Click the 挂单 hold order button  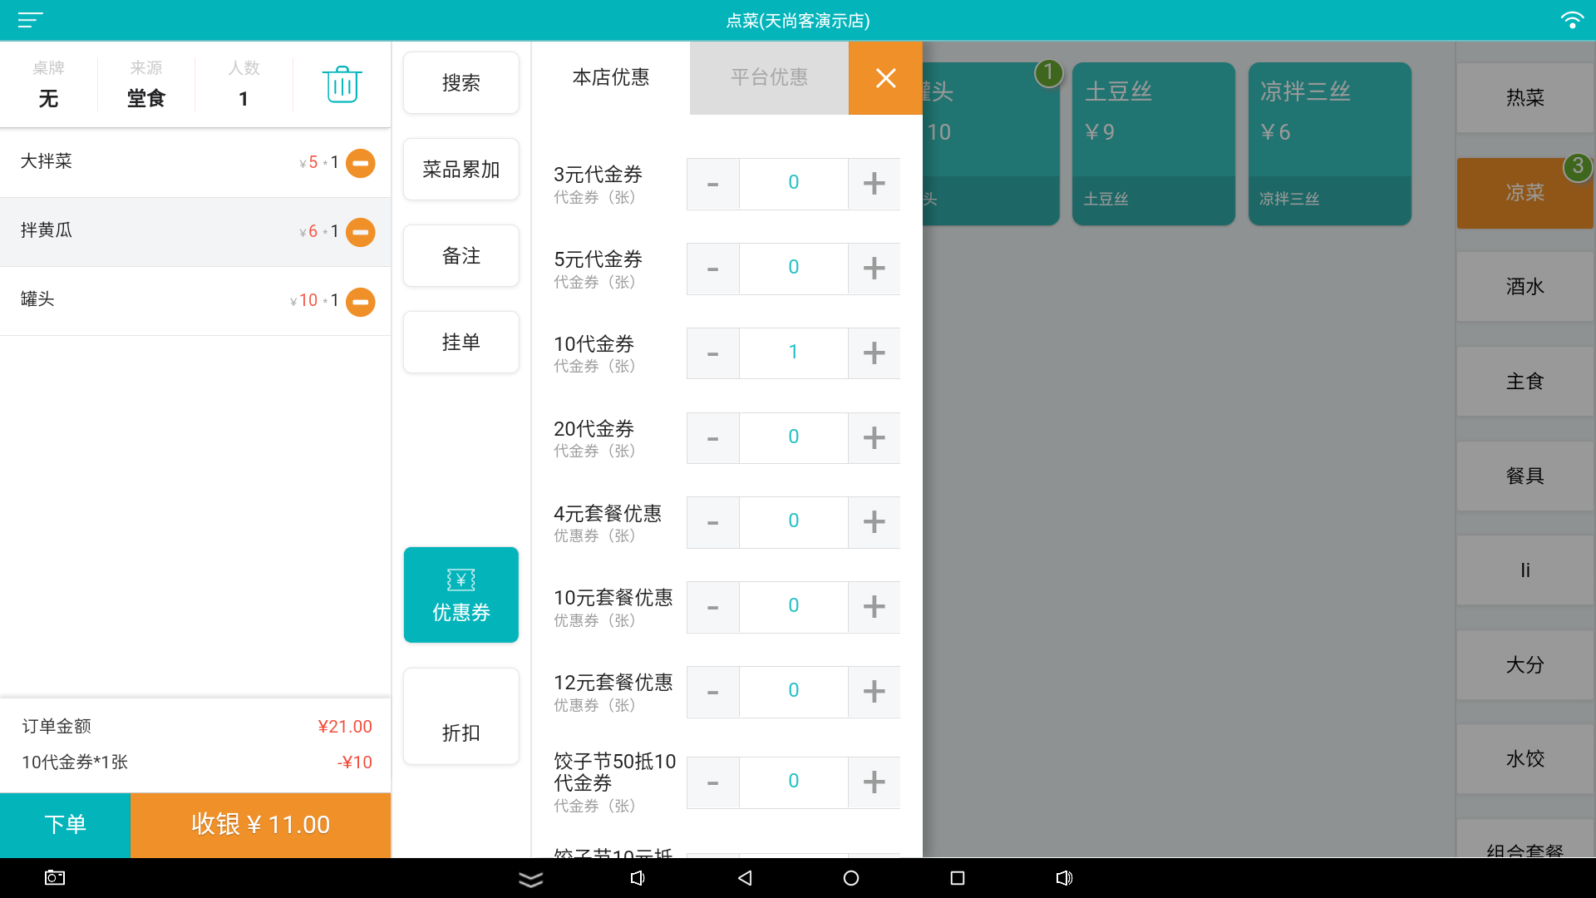click(x=461, y=343)
